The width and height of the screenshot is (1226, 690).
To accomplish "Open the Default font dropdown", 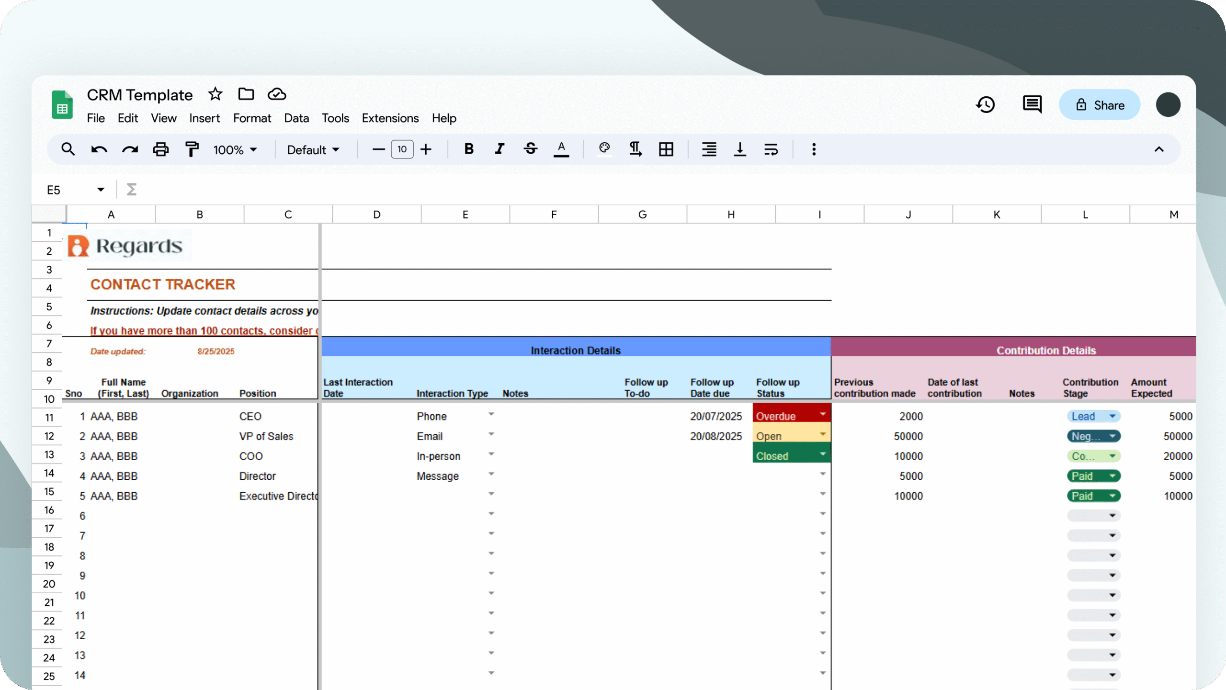I will 313,150.
